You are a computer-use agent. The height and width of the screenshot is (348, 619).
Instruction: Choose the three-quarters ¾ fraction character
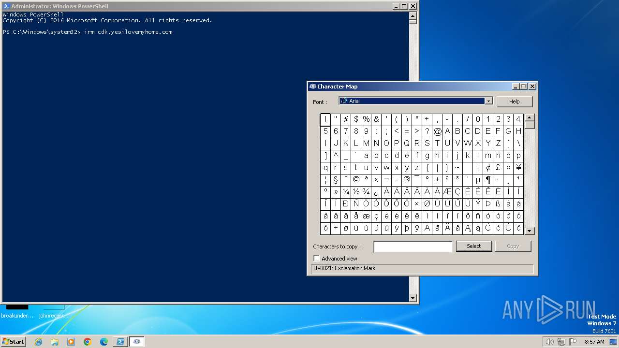(366, 192)
